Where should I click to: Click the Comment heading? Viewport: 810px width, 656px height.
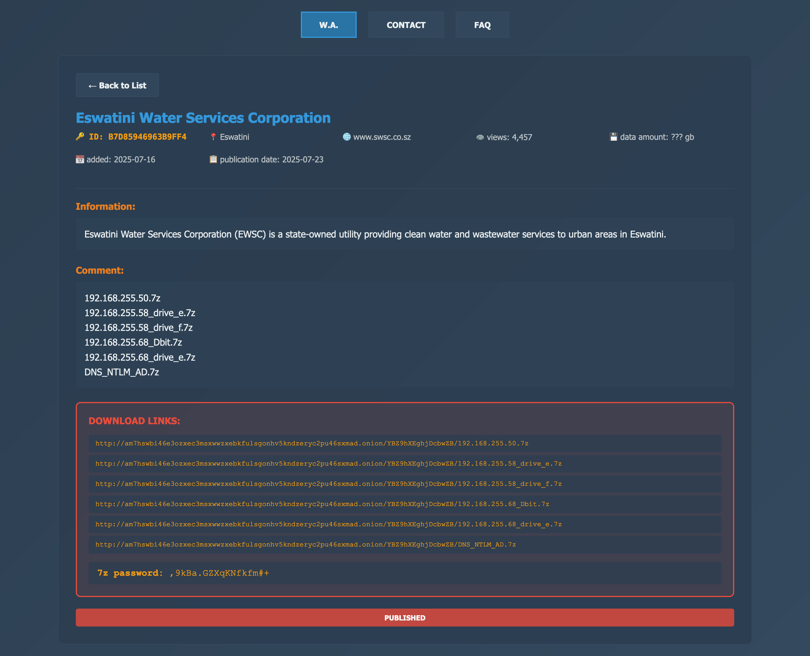[100, 270]
